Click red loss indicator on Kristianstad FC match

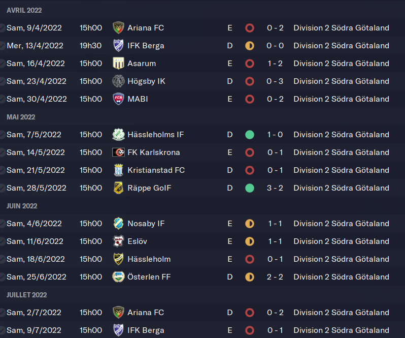click(x=250, y=170)
